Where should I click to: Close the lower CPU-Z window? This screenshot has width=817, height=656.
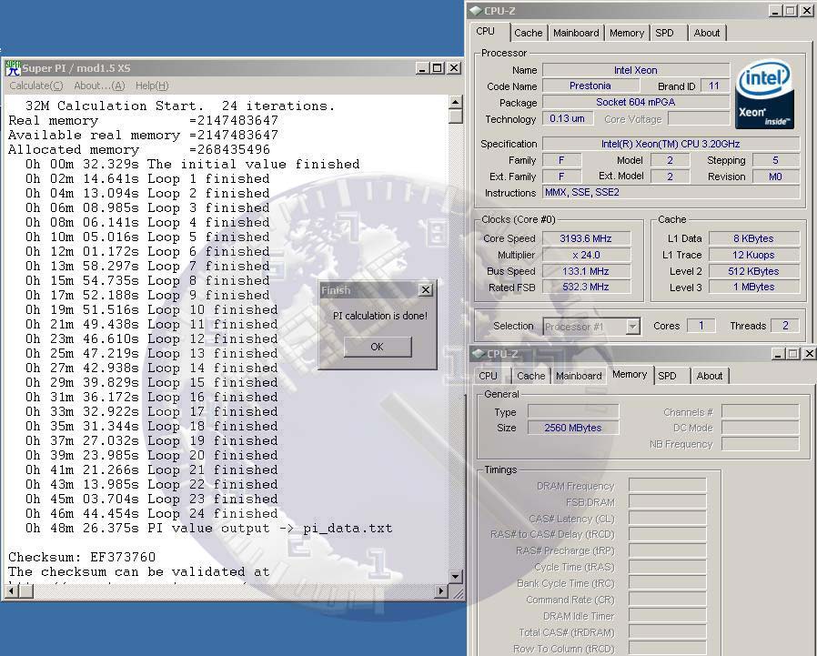tap(809, 354)
